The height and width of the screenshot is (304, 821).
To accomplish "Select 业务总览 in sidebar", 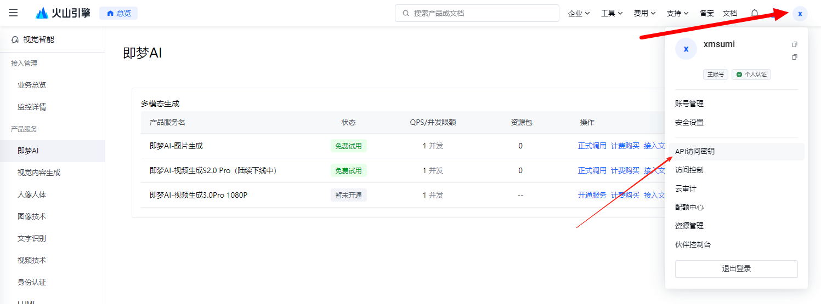I will [x=32, y=85].
